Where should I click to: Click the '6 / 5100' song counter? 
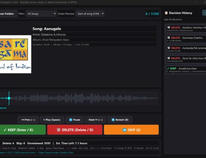pos(152,14)
